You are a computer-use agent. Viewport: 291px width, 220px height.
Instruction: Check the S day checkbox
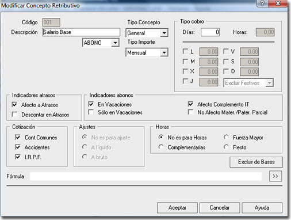tap(226, 62)
